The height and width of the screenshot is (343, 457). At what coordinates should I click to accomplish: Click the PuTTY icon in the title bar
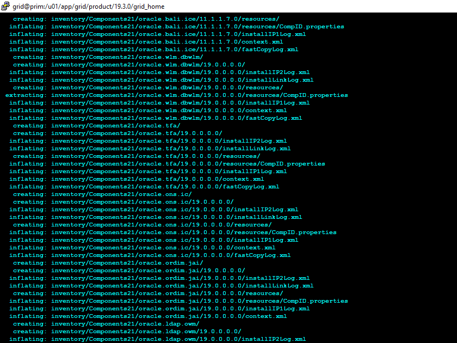[5, 6]
